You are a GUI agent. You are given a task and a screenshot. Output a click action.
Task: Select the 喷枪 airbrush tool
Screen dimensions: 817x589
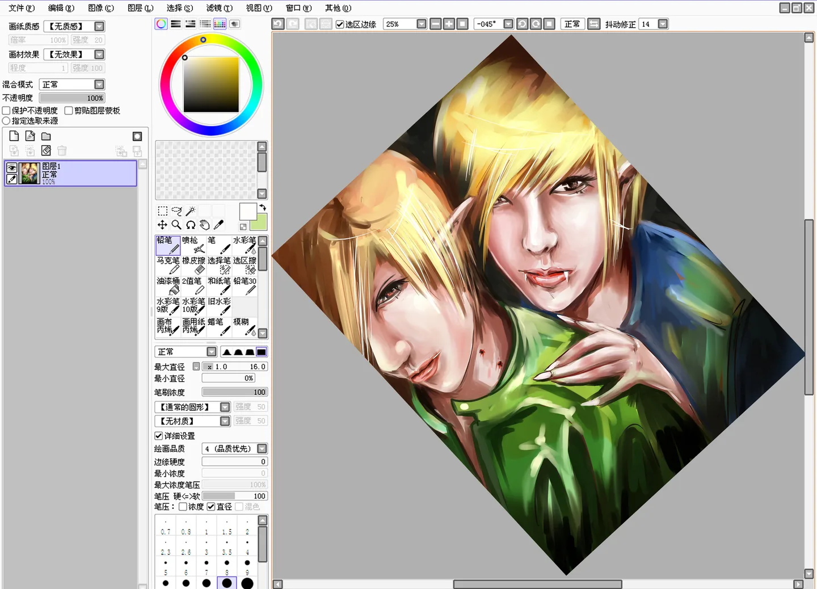(193, 245)
